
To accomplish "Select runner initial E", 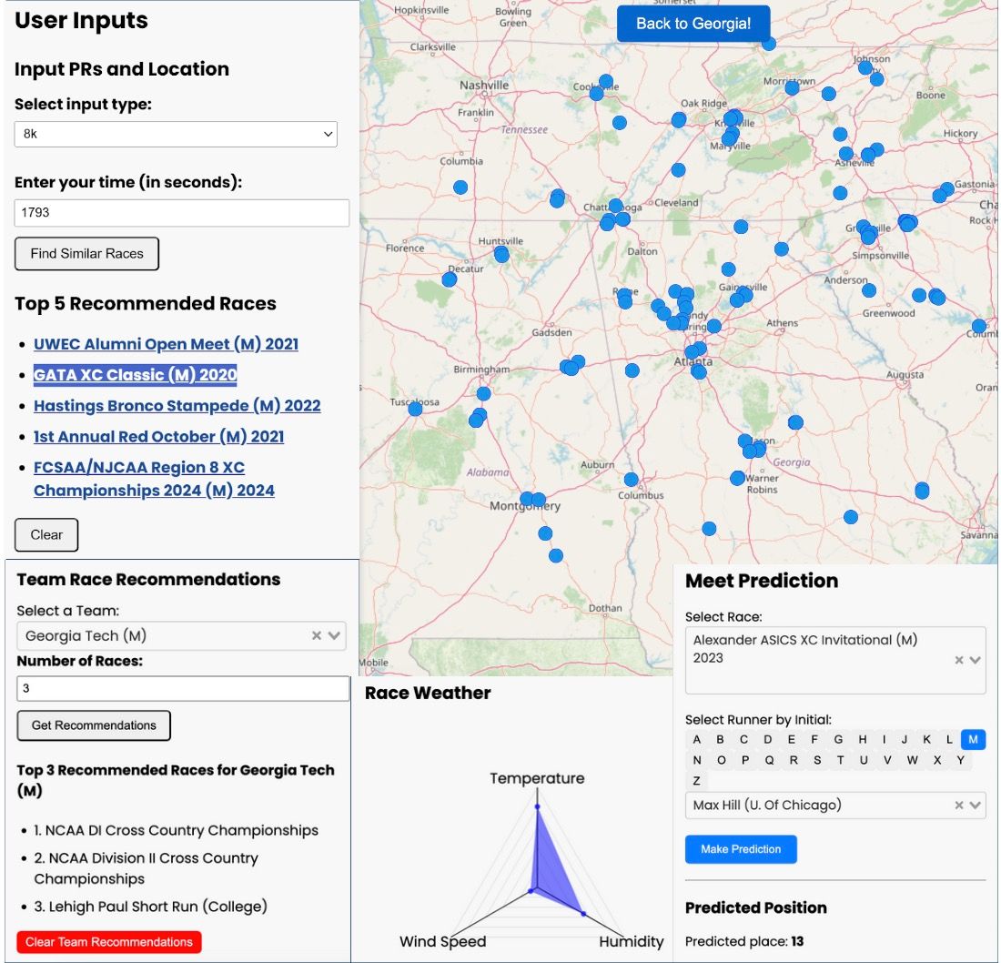I will (x=792, y=739).
